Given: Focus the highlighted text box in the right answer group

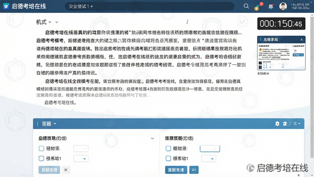Looking at the screenshot, I should click(x=210, y=148).
